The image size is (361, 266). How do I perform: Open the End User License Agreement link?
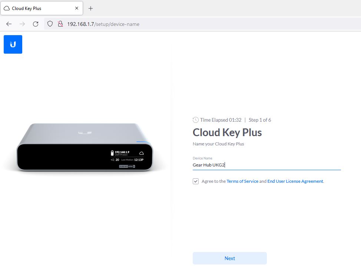point(295,181)
